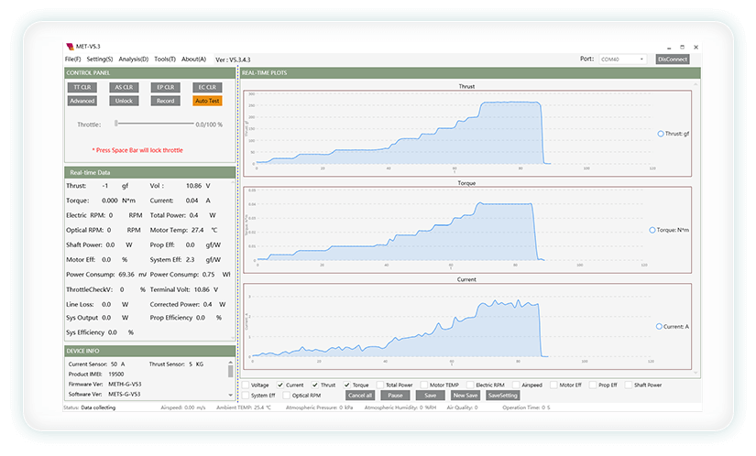Check the Motor TEMP checkbox
This screenshot has width=756, height=456.
coord(424,385)
